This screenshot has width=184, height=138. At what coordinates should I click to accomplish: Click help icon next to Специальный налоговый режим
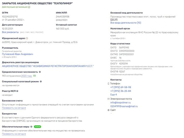click(x=41, y=81)
